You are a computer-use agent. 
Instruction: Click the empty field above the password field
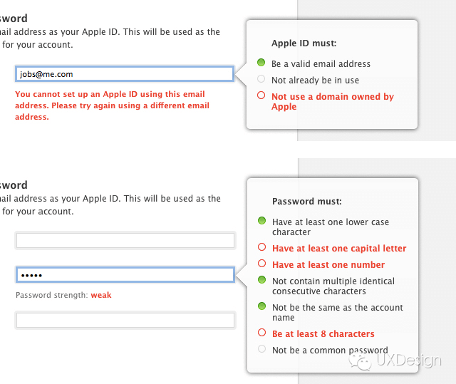coord(125,241)
